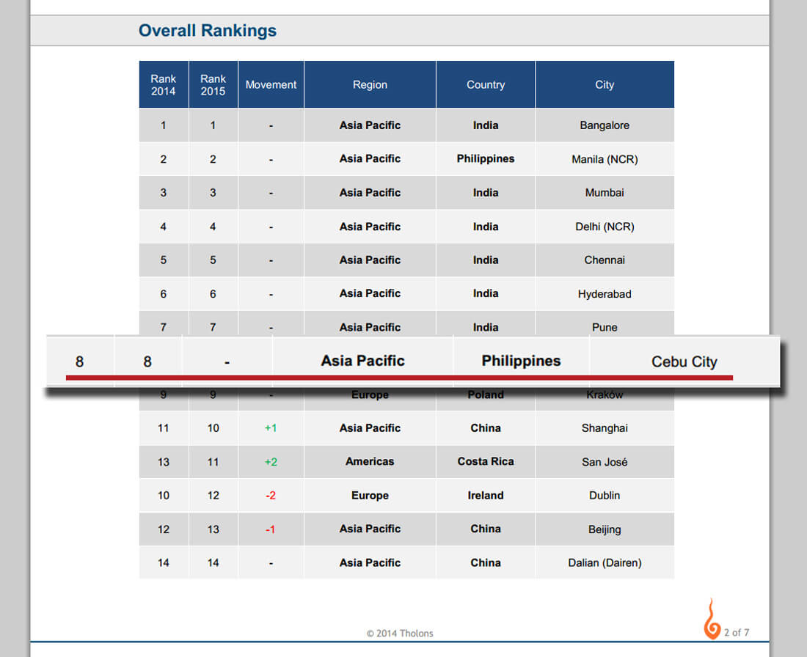Click 'Philippines' in the Cebu City row
Viewport: 807px width, 657px height.
[x=521, y=361]
